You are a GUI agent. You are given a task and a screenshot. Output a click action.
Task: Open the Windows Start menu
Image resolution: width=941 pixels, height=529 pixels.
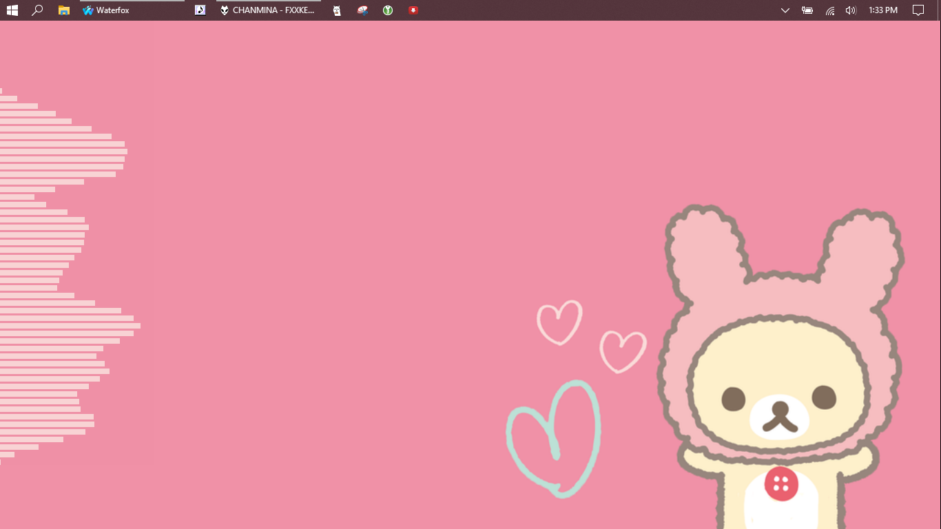pos(12,10)
